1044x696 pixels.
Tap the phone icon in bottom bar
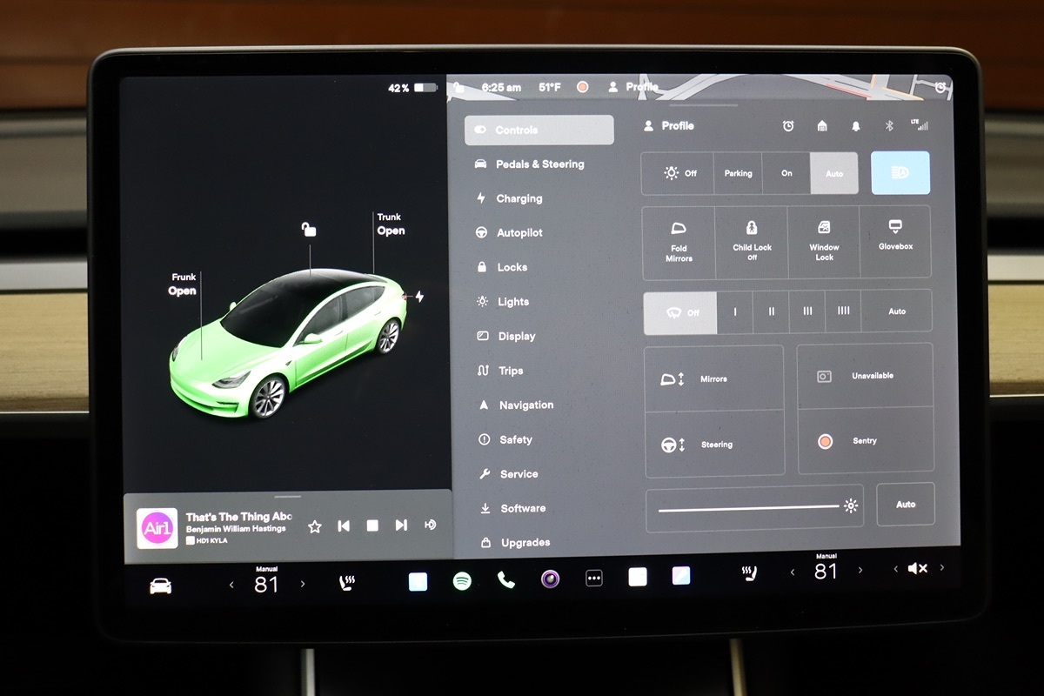pyautogui.click(x=505, y=579)
